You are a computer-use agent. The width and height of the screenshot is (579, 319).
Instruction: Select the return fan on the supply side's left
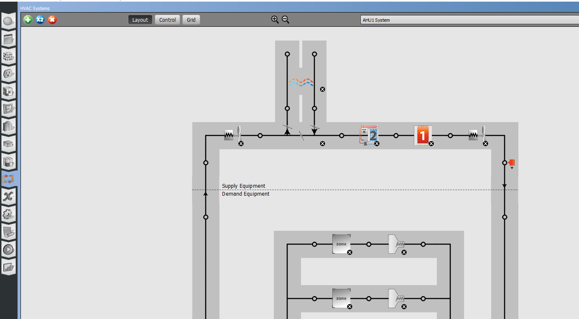point(233,134)
